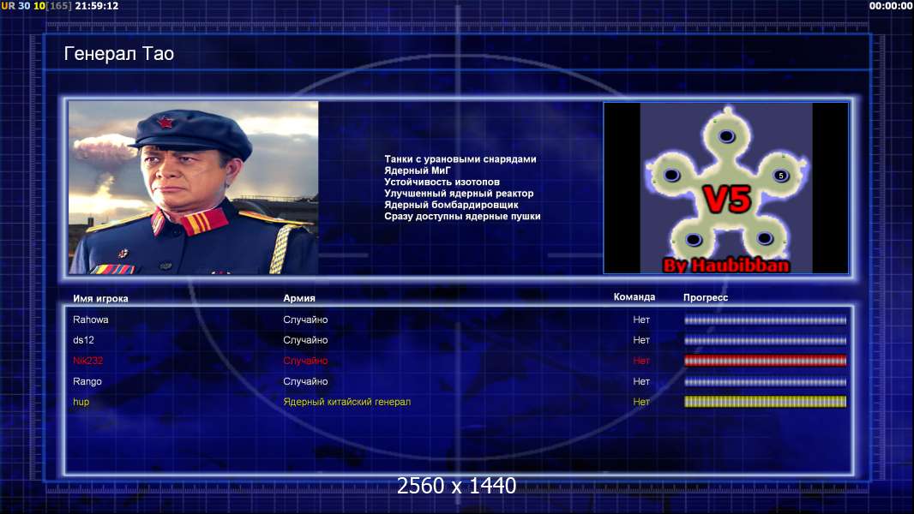Click hup's yellow progress bar
The height and width of the screenshot is (514, 914).
[x=766, y=402]
